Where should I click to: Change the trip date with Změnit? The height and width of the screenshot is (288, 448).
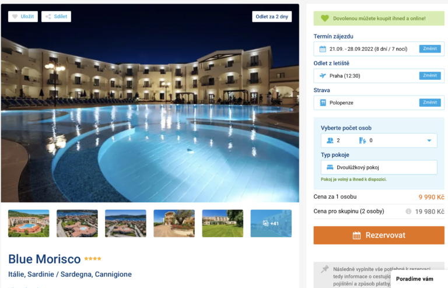click(x=430, y=49)
